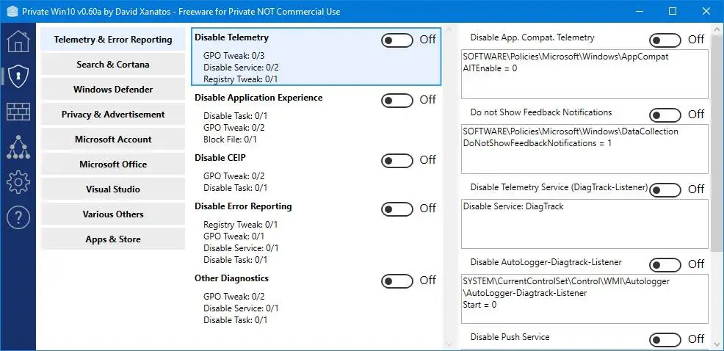
Task: Open the Search & Cortana category
Action: tap(113, 65)
